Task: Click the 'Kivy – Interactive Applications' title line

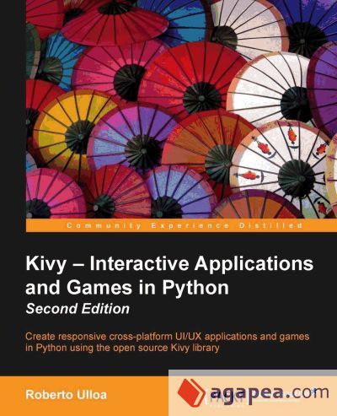Action: pyautogui.click(x=169, y=265)
